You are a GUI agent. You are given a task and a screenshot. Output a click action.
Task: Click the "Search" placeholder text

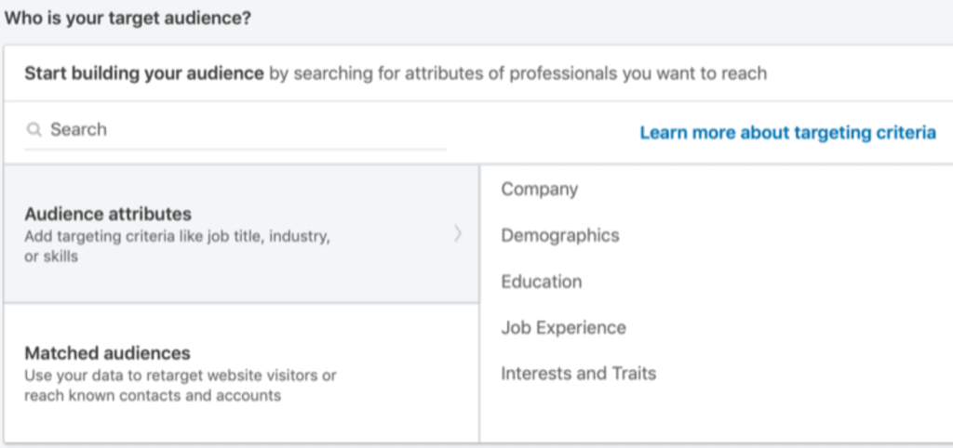78,129
